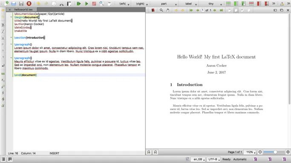Image resolution: width=291 pixels, height=163 pixels.
Task: Click the remove table column icon
Action: point(259,3)
